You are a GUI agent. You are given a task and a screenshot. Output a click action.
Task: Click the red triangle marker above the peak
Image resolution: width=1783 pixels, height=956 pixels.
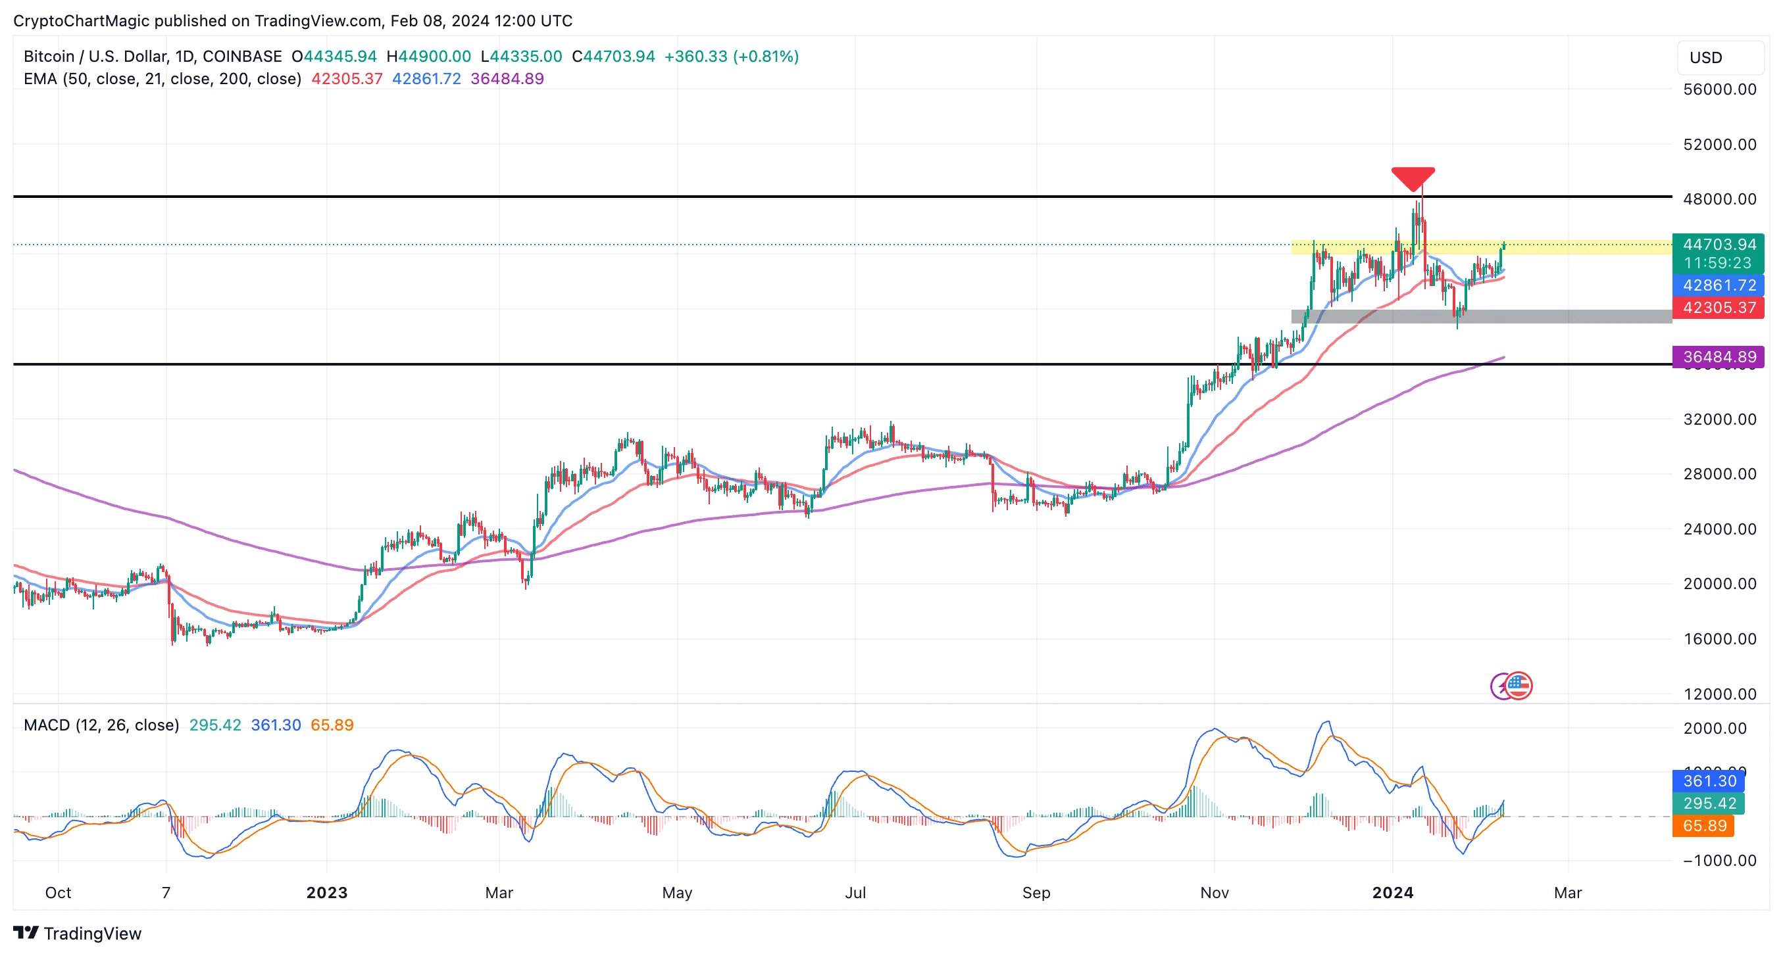click(1413, 178)
